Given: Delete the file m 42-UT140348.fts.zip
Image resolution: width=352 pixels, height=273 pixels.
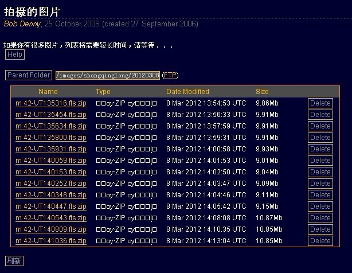Looking at the screenshot, I should pos(320,195).
